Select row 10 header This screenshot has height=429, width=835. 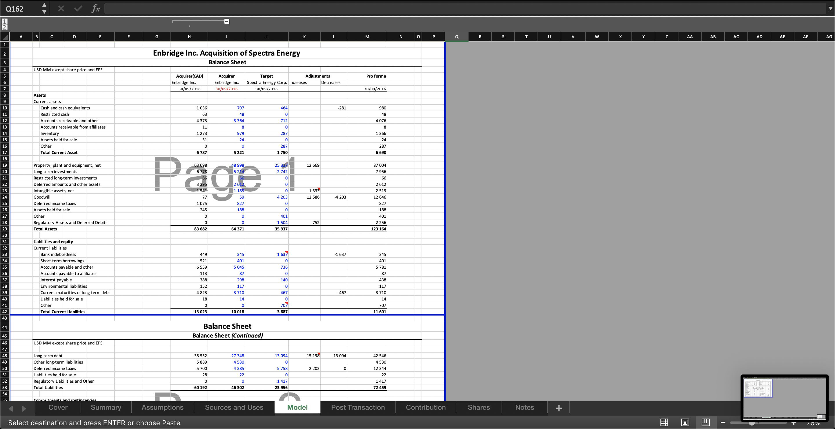[5, 108]
